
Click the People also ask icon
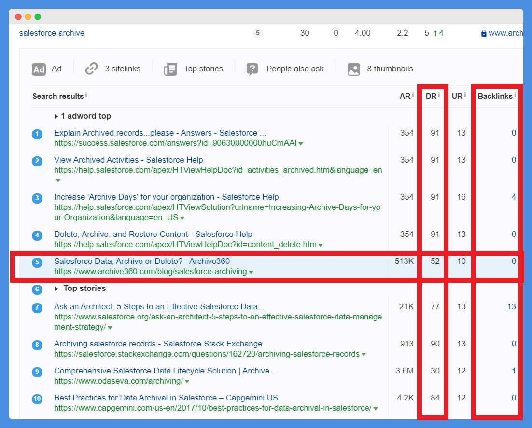click(252, 69)
